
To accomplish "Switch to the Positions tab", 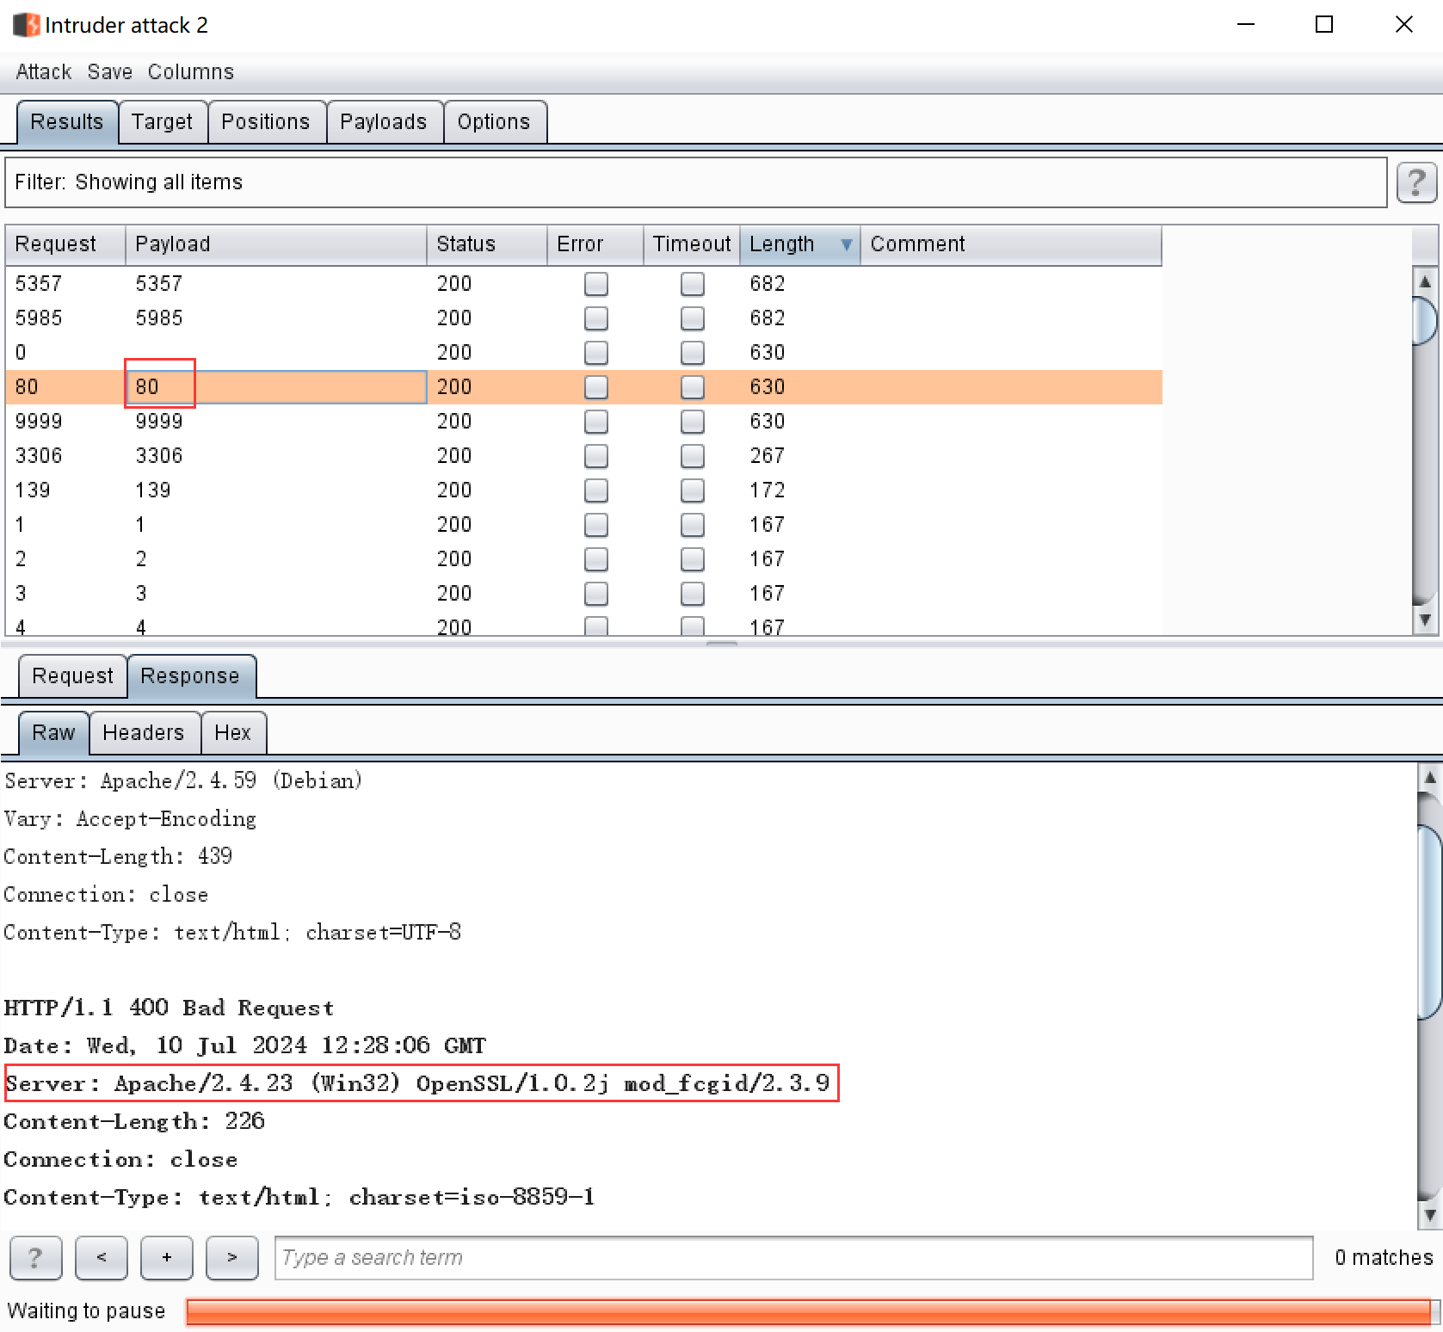I will (x=266, y=122).
